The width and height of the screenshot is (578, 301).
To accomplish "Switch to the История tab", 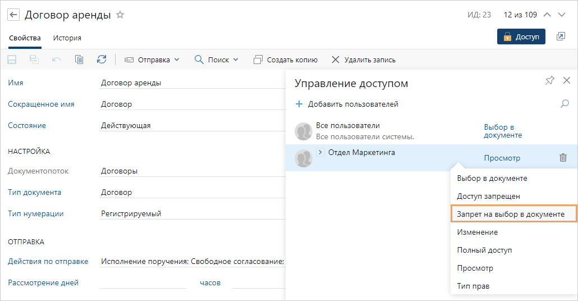I will [x=67, y=38].
